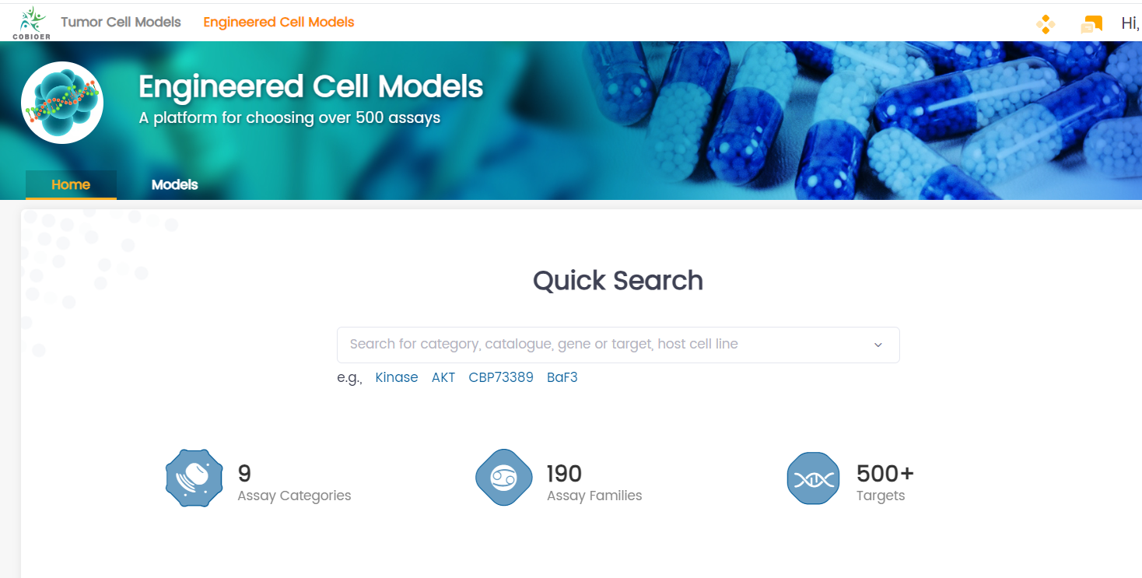1142x578 pixels.
Task: Switch to the Home tab
Action: tap(71, 184)
